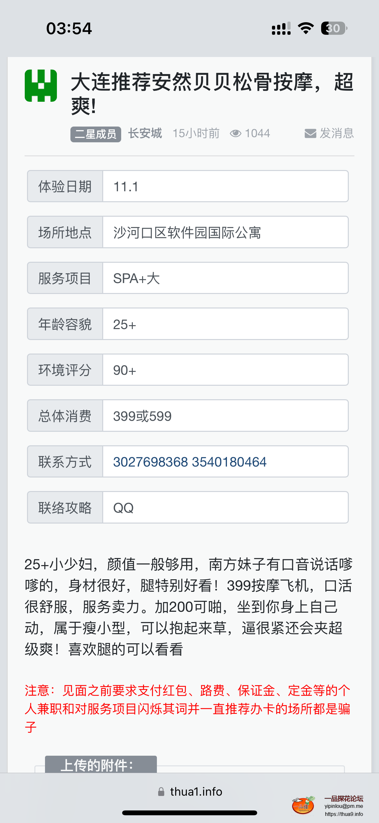Tap the 联络攻略 QQ field
379x823 pixels.
point(225,507)
